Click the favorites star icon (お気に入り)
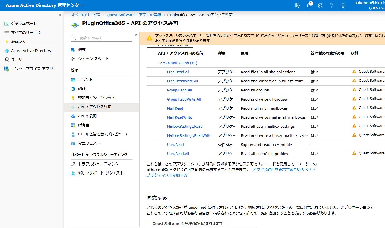This screenshot has width=385, height=228. [7, 41]
